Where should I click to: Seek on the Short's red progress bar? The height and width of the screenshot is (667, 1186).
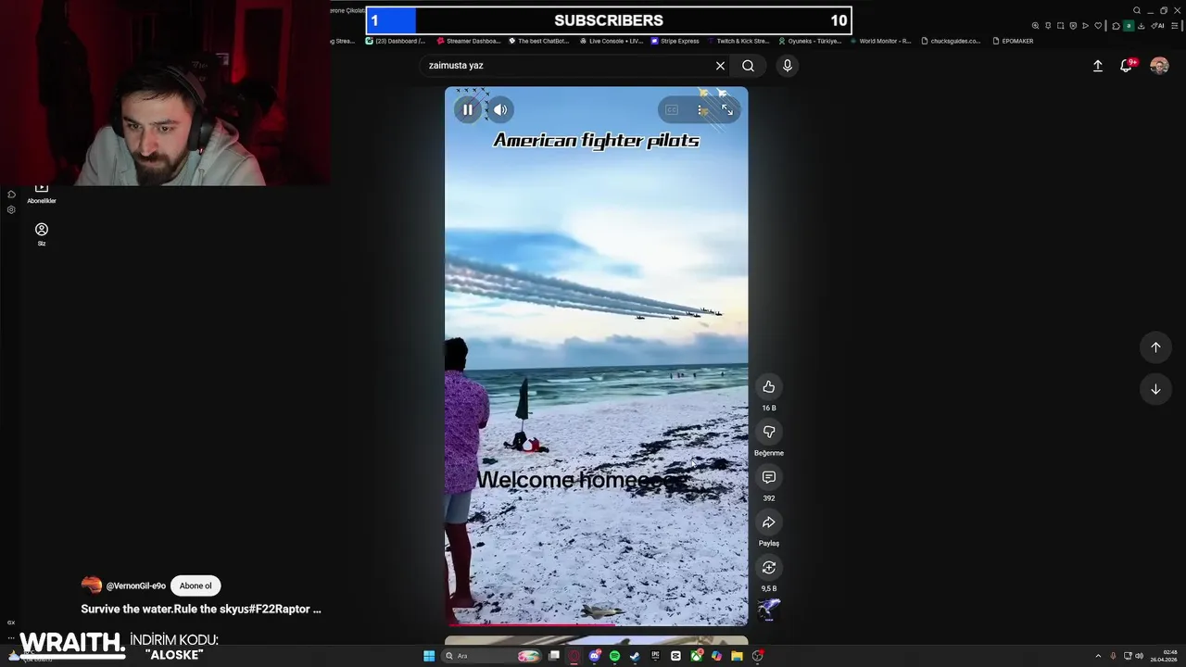tap(596, 625)
